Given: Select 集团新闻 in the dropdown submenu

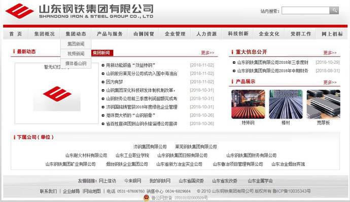Looking at the screenshot, I should tap(76, 44).
